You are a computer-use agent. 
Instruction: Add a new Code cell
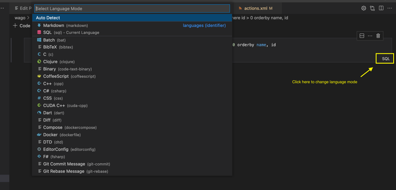[22, 25]
